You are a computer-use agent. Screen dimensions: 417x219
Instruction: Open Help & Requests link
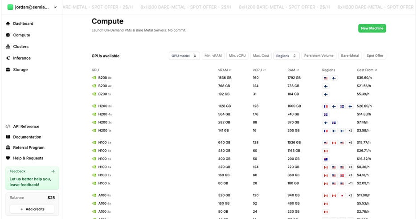pyautogui.click(x=28, y=158)
